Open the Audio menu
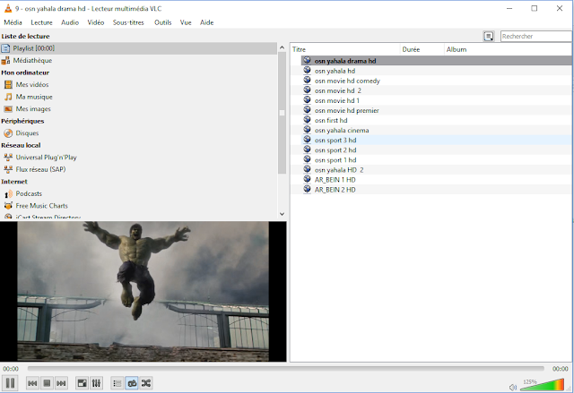574x393 pixels. pyautogui.click(x=70, y=22)
